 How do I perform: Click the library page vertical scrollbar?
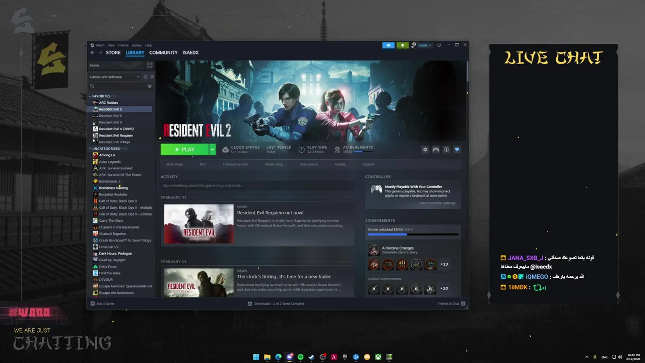coord(468,71)
